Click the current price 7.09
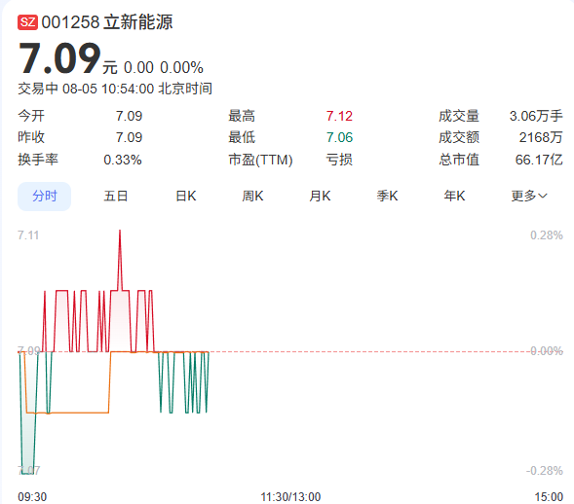Image resolution: width=574 pixels, height=504 pixels. [59, 58]
